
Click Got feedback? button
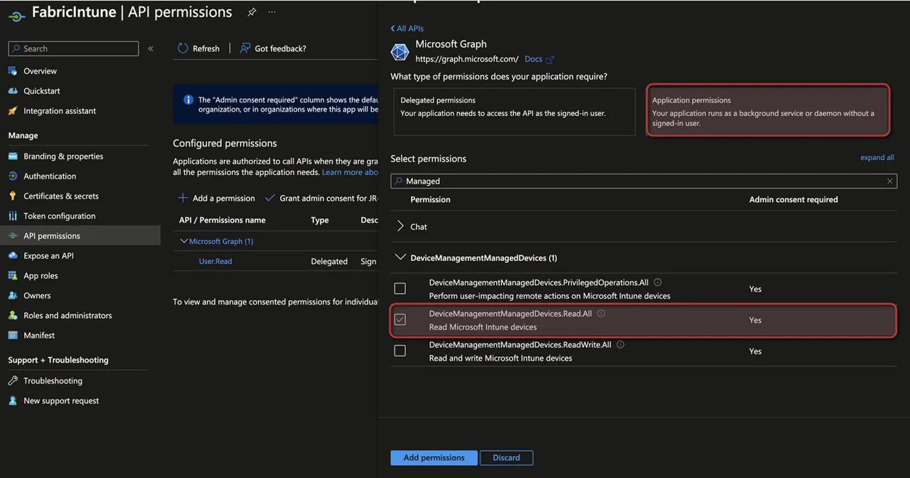[x=273, y=48]
